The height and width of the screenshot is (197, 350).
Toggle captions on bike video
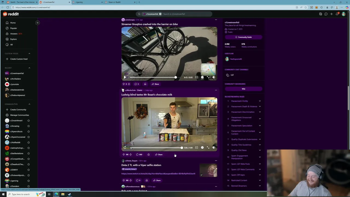click(197, 77)
